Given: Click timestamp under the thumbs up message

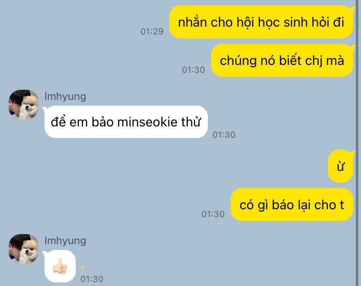Looking at the screenshot, I should (x=92, y=279).
